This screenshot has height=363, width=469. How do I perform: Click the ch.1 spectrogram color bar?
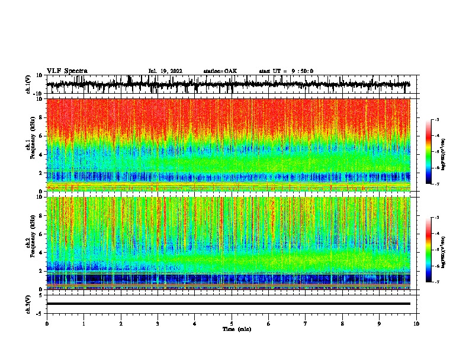[428, 151]
